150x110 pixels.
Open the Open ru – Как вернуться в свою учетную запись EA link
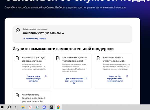pyautogui.click(x=115, y=79)
